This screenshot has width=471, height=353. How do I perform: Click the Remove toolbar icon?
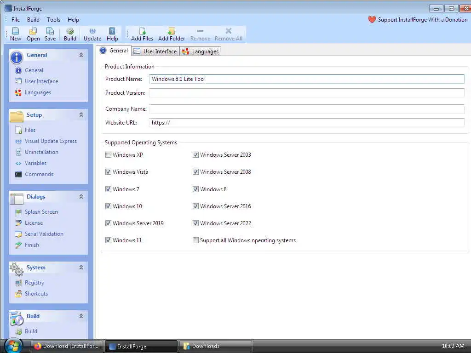(200, 34)
